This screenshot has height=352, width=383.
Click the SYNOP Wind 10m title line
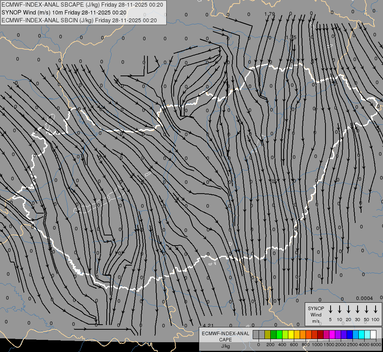click(x=64, y=13)
